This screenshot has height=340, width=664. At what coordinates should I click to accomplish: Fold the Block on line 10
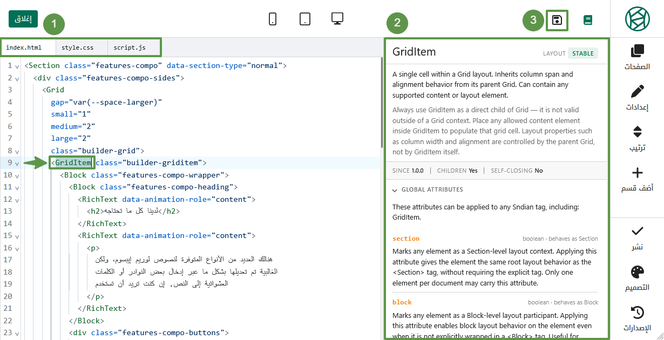(17, 175)
